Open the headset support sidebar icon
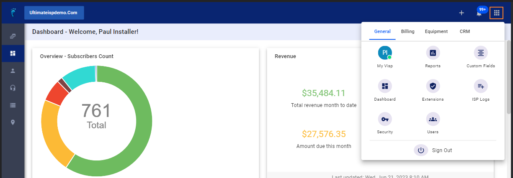The width and height of the screenshot is (513, 178). click(13, 88)
